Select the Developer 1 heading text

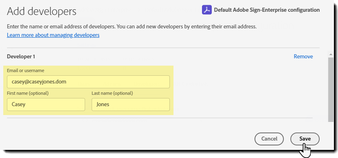(x=21, y=57)
